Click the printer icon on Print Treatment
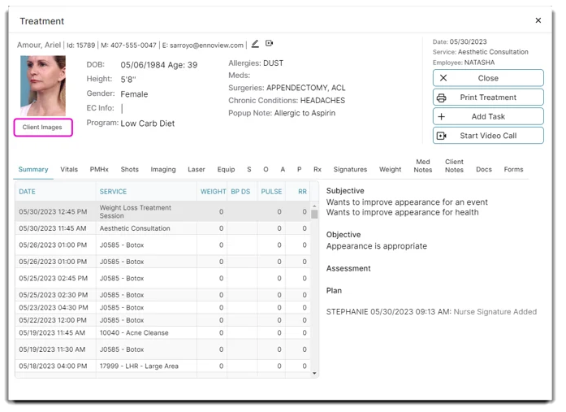The height and width of the screenshot is (412, 566). click(x=442, y=98)
